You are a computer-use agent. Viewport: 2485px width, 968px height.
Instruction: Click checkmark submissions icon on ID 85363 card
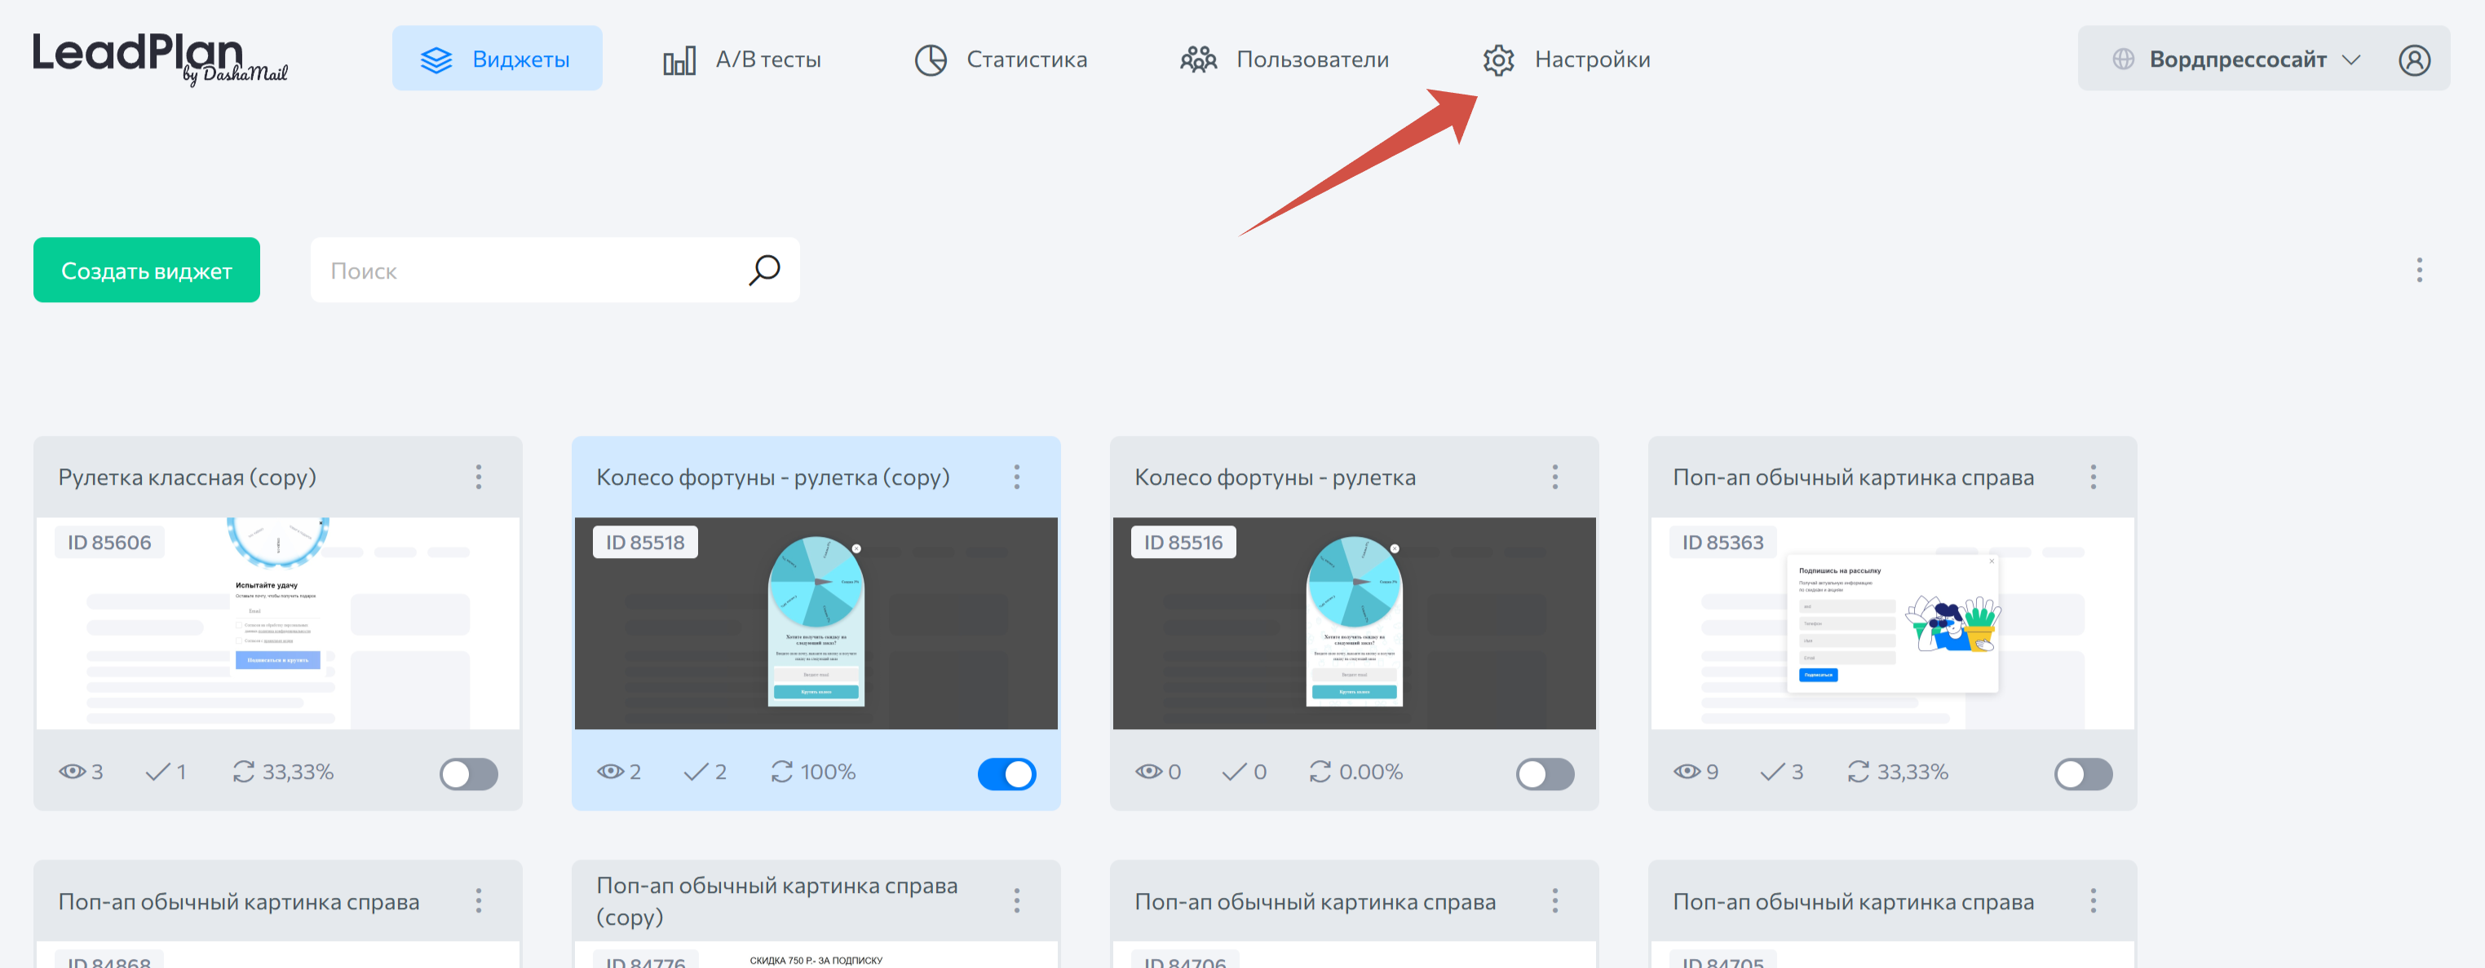(x=1772, y=772)
